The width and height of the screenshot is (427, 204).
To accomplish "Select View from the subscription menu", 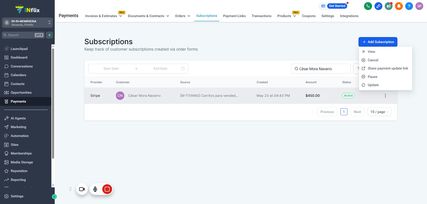I will point(385,52).
